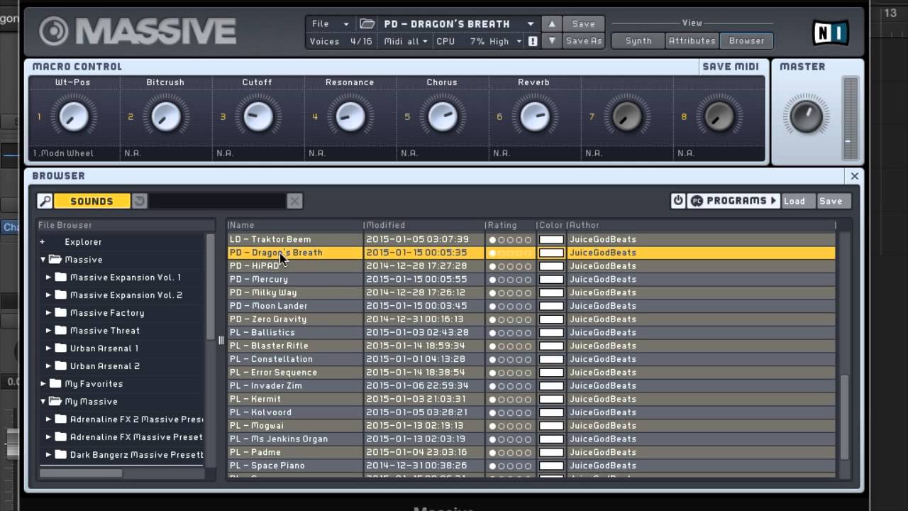Set first rating dot for Traktor Beem
This screenshot has width=908, height=511.
pyautogui.click(x=492, y=240)
